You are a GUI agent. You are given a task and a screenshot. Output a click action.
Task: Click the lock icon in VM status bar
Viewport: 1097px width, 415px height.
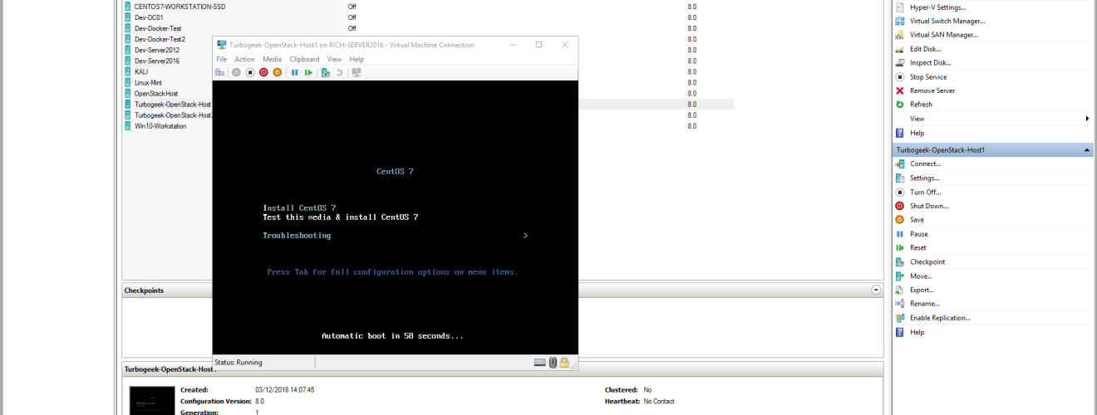coord(564,362)
